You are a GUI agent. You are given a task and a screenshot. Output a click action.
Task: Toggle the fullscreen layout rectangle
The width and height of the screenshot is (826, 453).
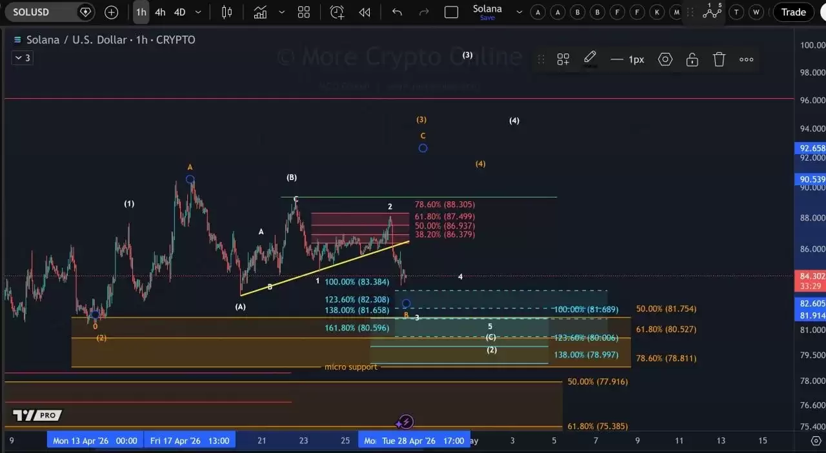pyautogui.click(x=451, y=12)
